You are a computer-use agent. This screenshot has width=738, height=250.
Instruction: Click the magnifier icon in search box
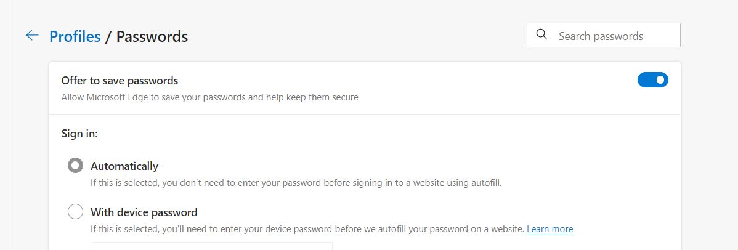point(542,35)
